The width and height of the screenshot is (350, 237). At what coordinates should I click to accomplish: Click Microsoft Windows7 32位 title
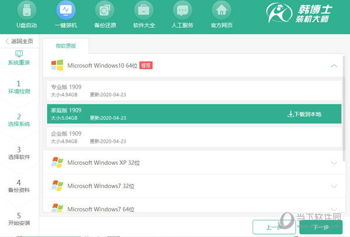[101, 186]
